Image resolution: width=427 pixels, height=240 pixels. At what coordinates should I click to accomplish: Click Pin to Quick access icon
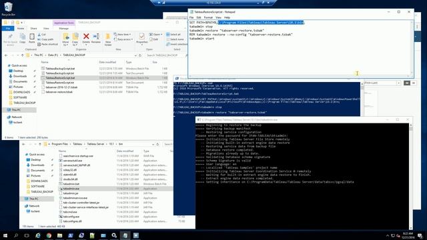pos(11,37)
